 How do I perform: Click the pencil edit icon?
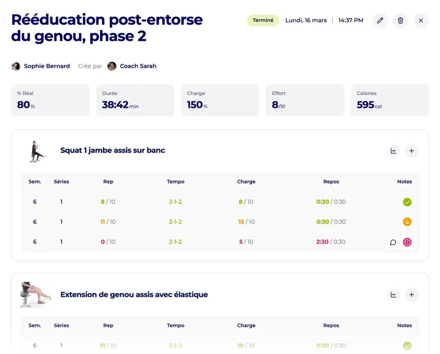pos(380,21)
